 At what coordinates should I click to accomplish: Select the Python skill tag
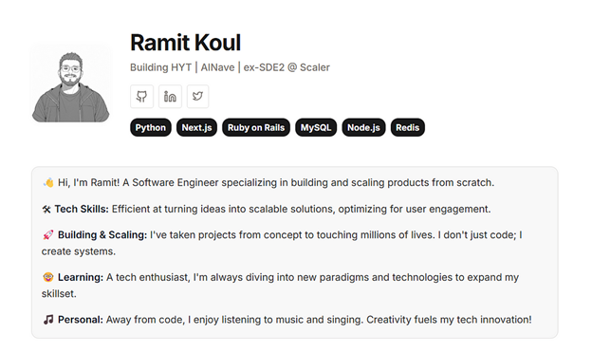coord(151,128)
